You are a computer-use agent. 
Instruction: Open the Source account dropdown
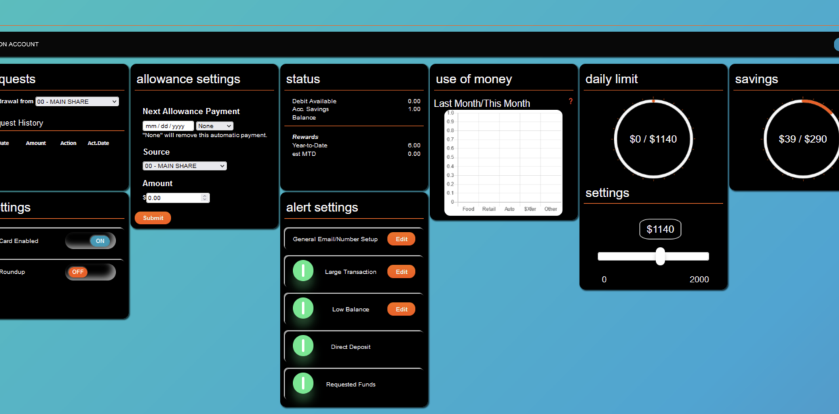coord(184,166)
